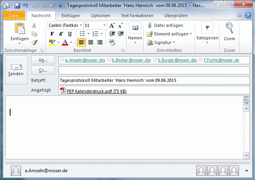Open bullet list style dropdown arrow
This screenshot has height=180, width=255.
pos(88,34)
